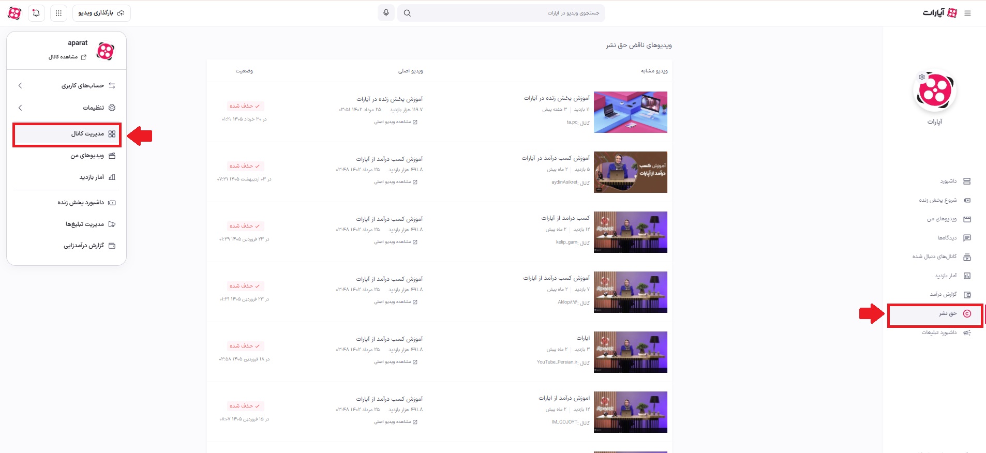Click the comment icon beside دیدگاه‌ها
This screenshot has width=986, height=453.
point(967,238)
